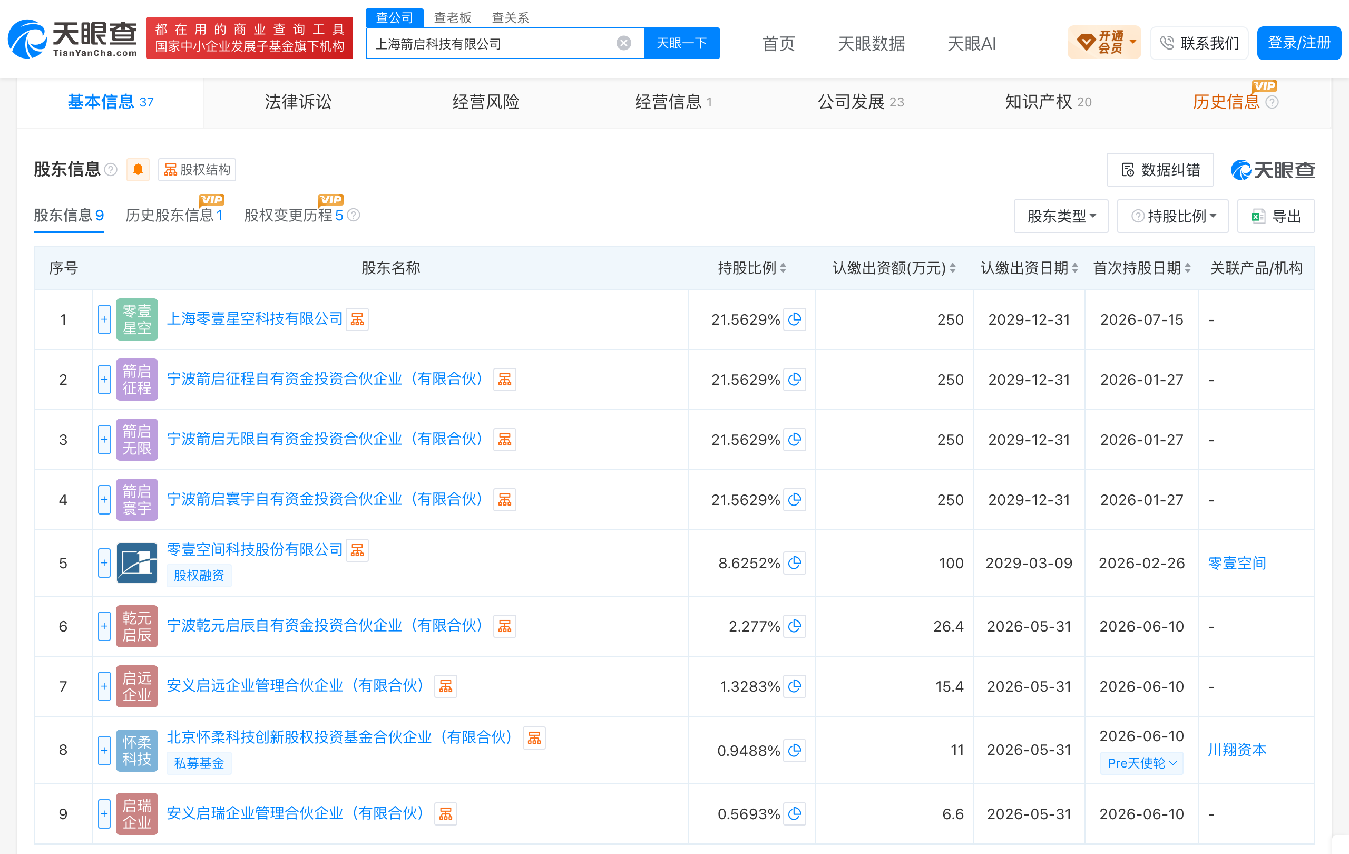Show shareholding pie chart for row 1 at 21.5629%
Image resolution: width=1349 pixels, height=854 pixels.
coord(795,319)
